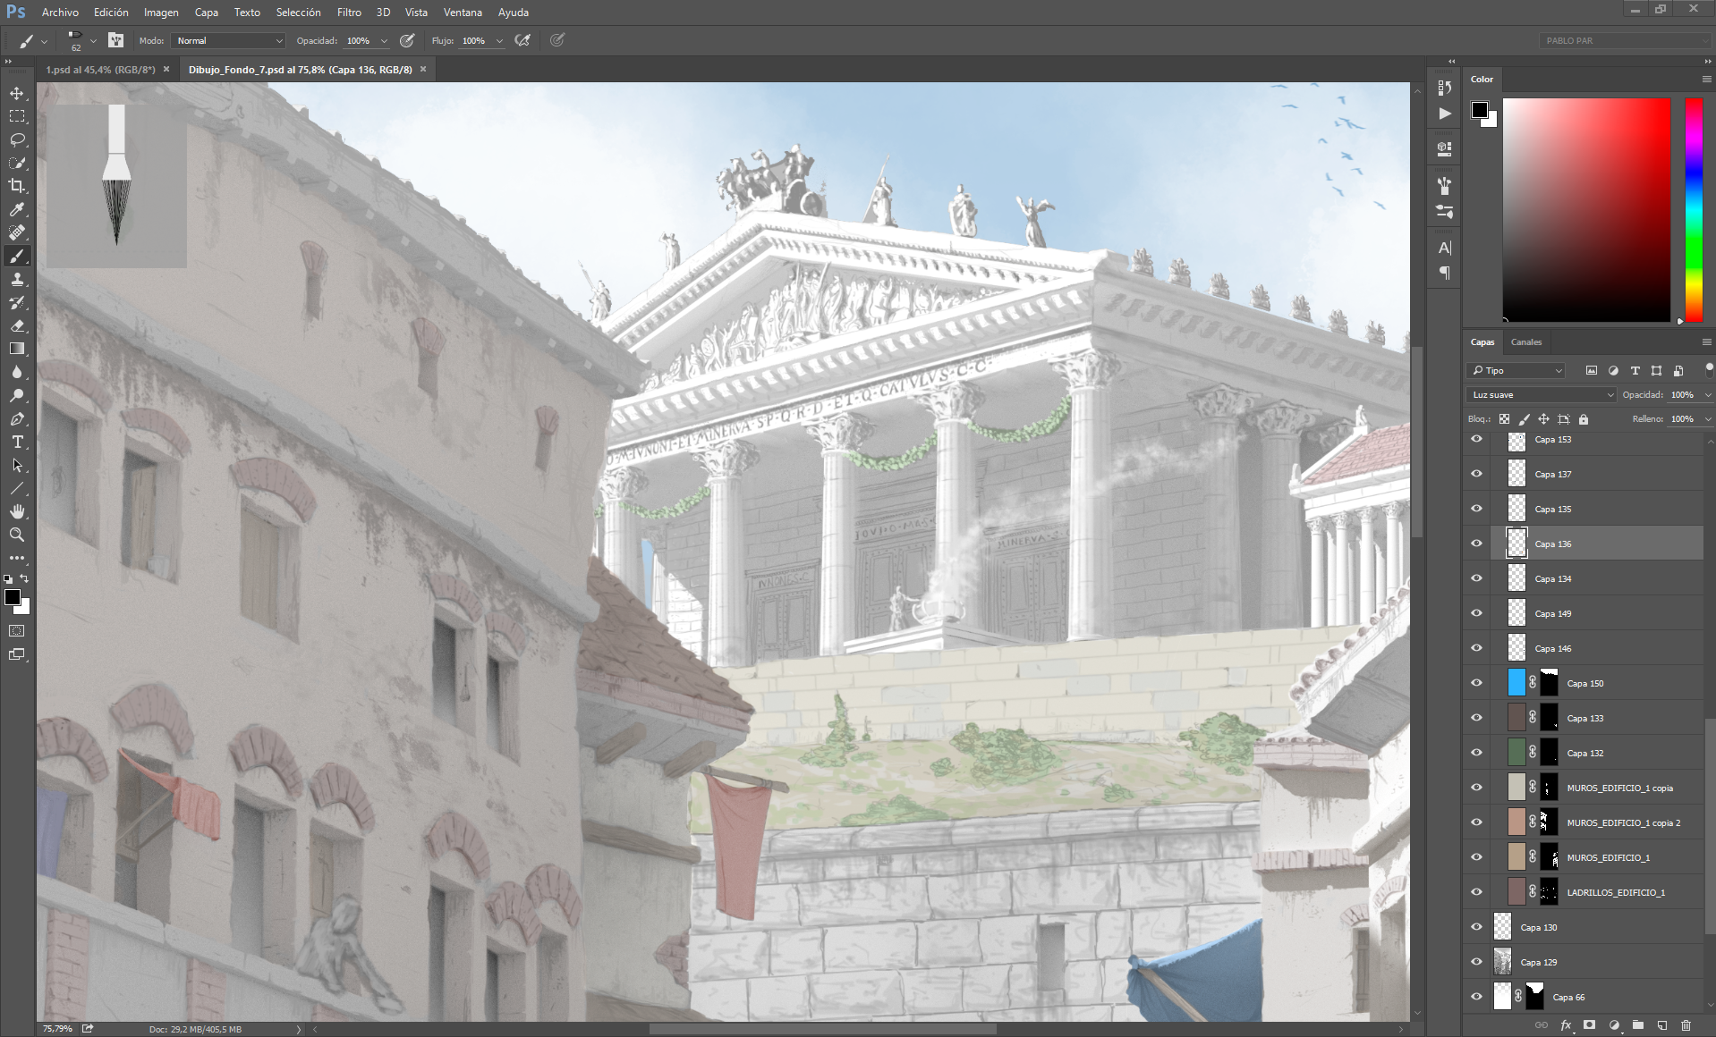Activate the Eyedropper tool
Screen dimensions: 1716x1037
click(x=17, y=209)
